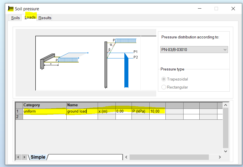Select the highlighted Loads tab
This screenshot has width=243, height=167.
click(30, 17)
